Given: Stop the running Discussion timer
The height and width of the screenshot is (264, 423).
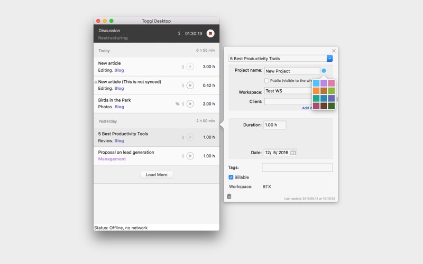Looking at the screenshot, I should [x=210, y=33].
